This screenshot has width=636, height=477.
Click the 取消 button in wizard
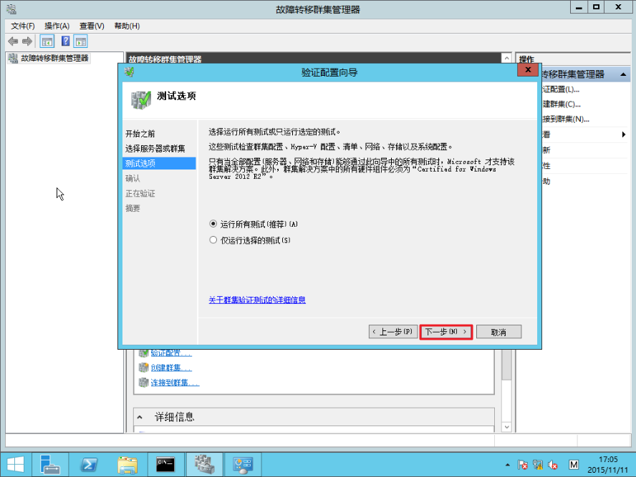tap(498, 332)
